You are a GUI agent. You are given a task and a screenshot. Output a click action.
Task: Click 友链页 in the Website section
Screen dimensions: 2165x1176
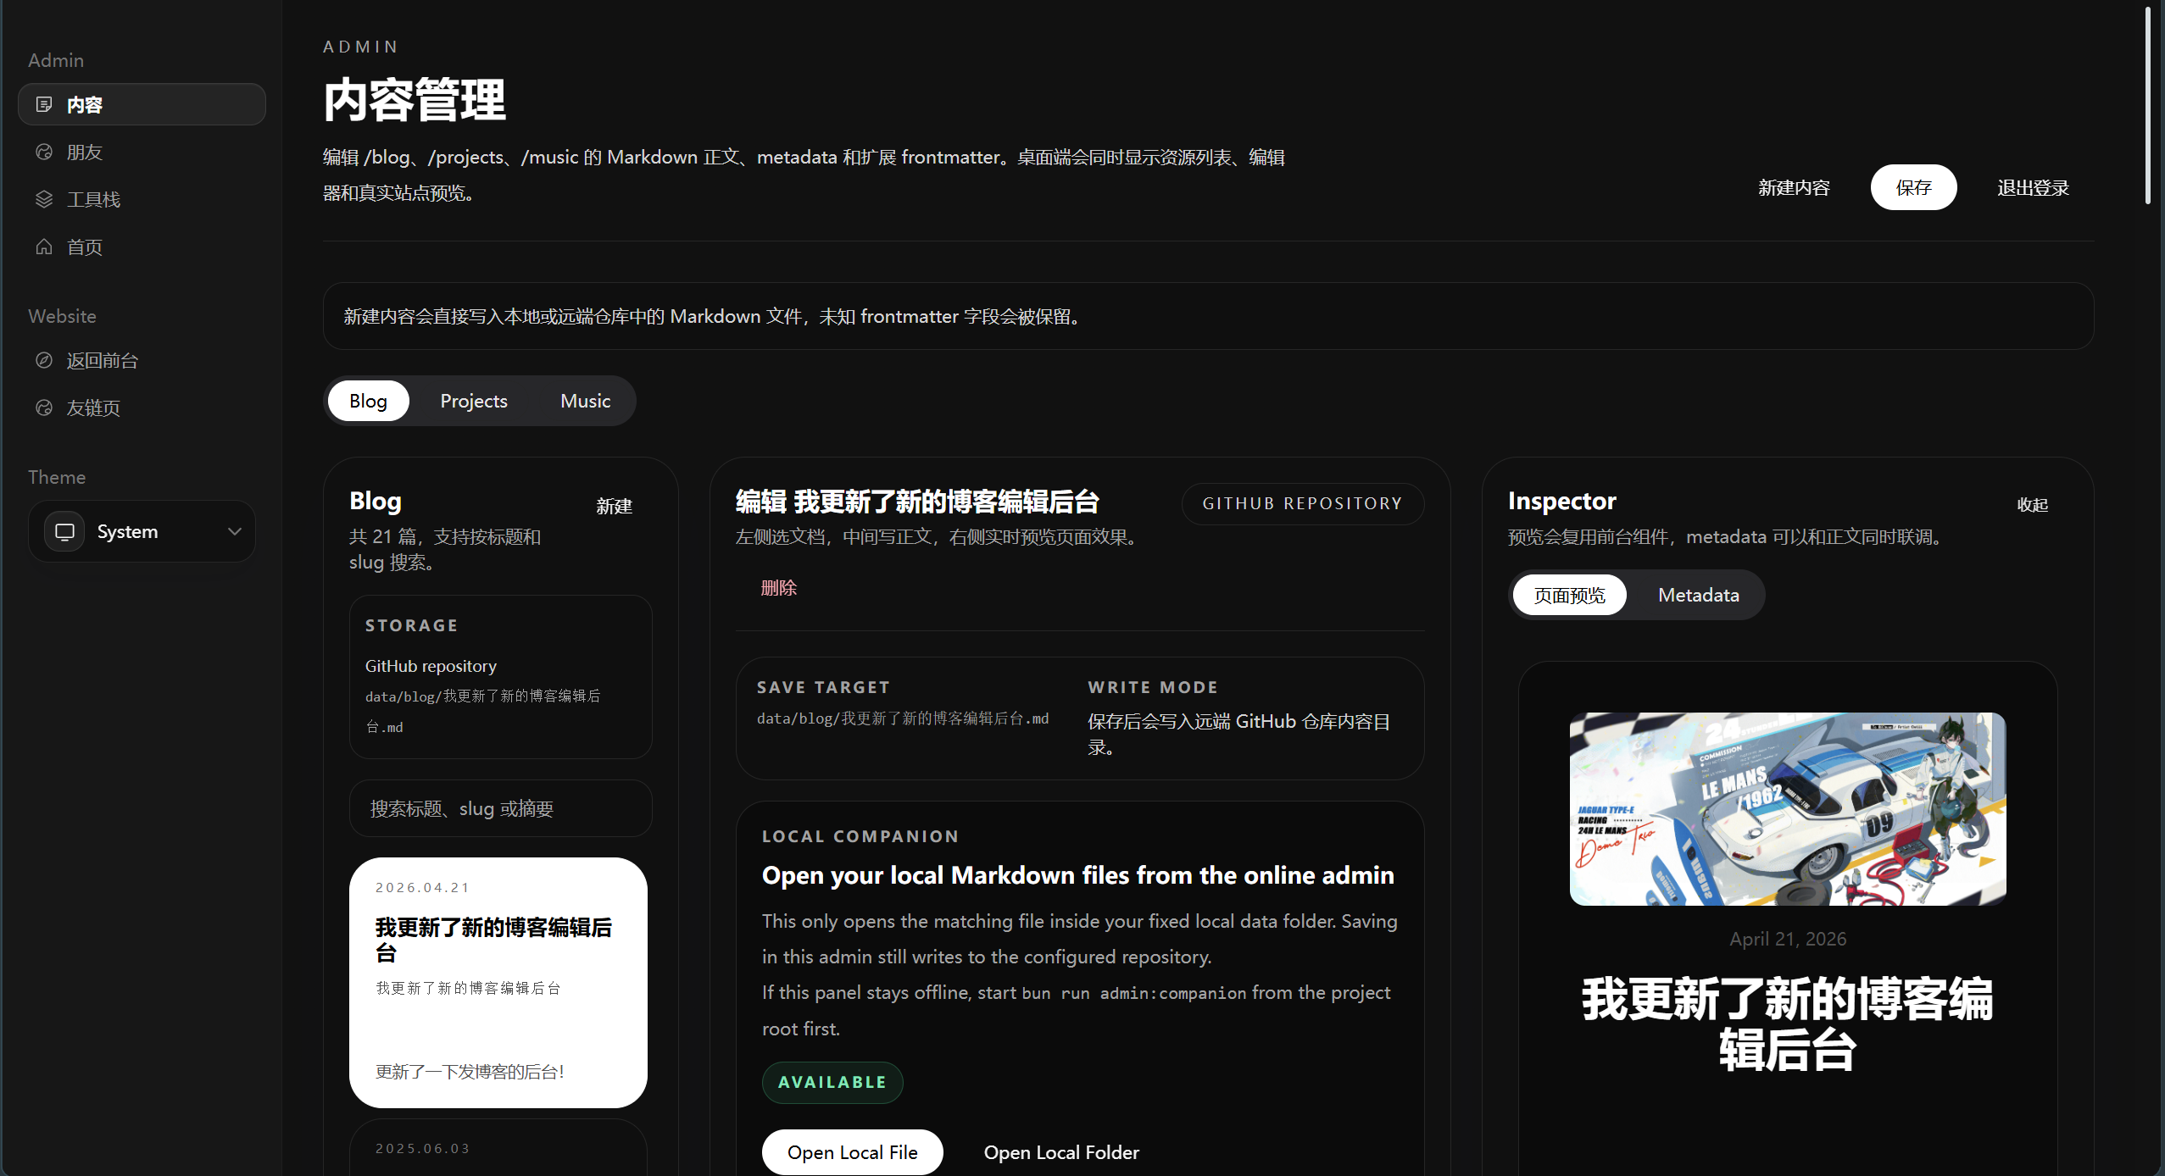pyautogui.click(x=142, y=408)
